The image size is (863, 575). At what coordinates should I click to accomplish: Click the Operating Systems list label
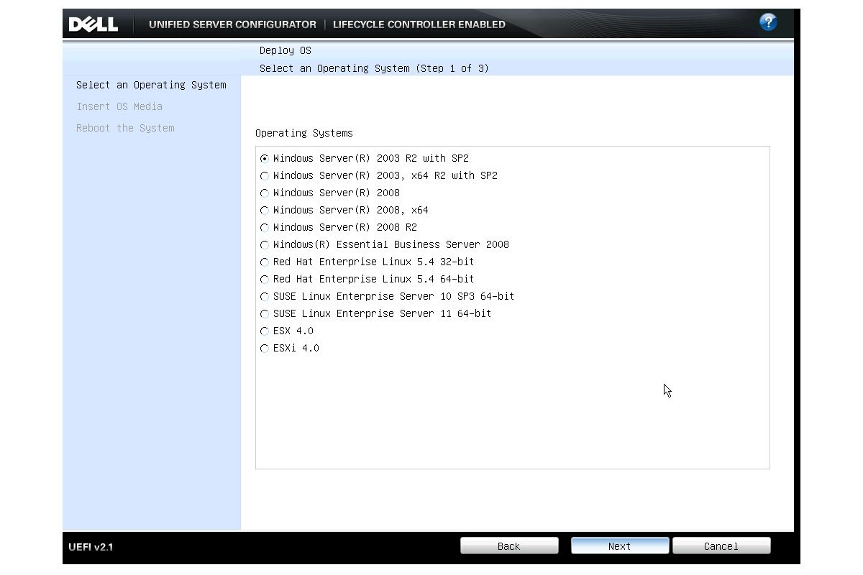tap(304, 133)
